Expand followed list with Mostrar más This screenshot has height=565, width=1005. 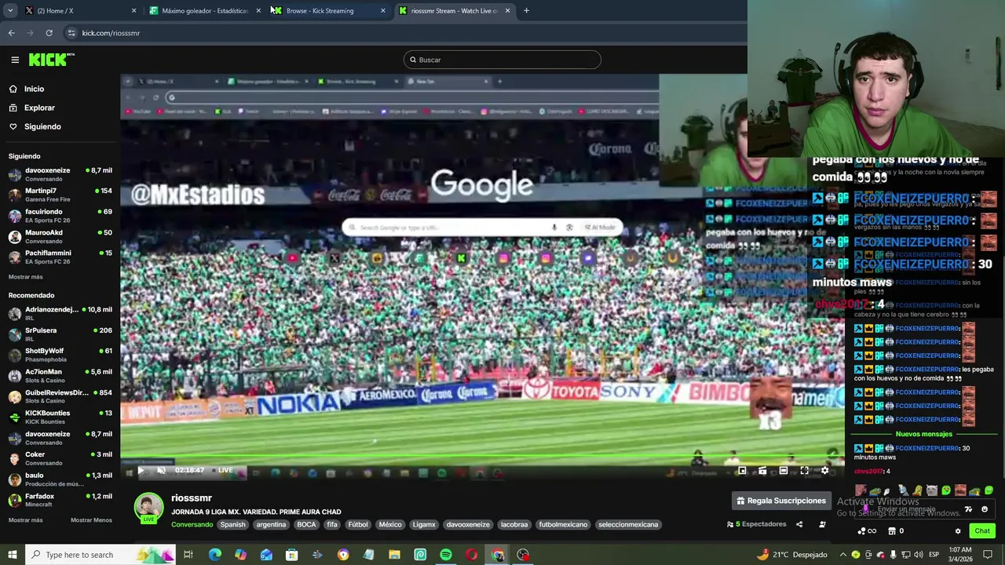pos(26,277)
